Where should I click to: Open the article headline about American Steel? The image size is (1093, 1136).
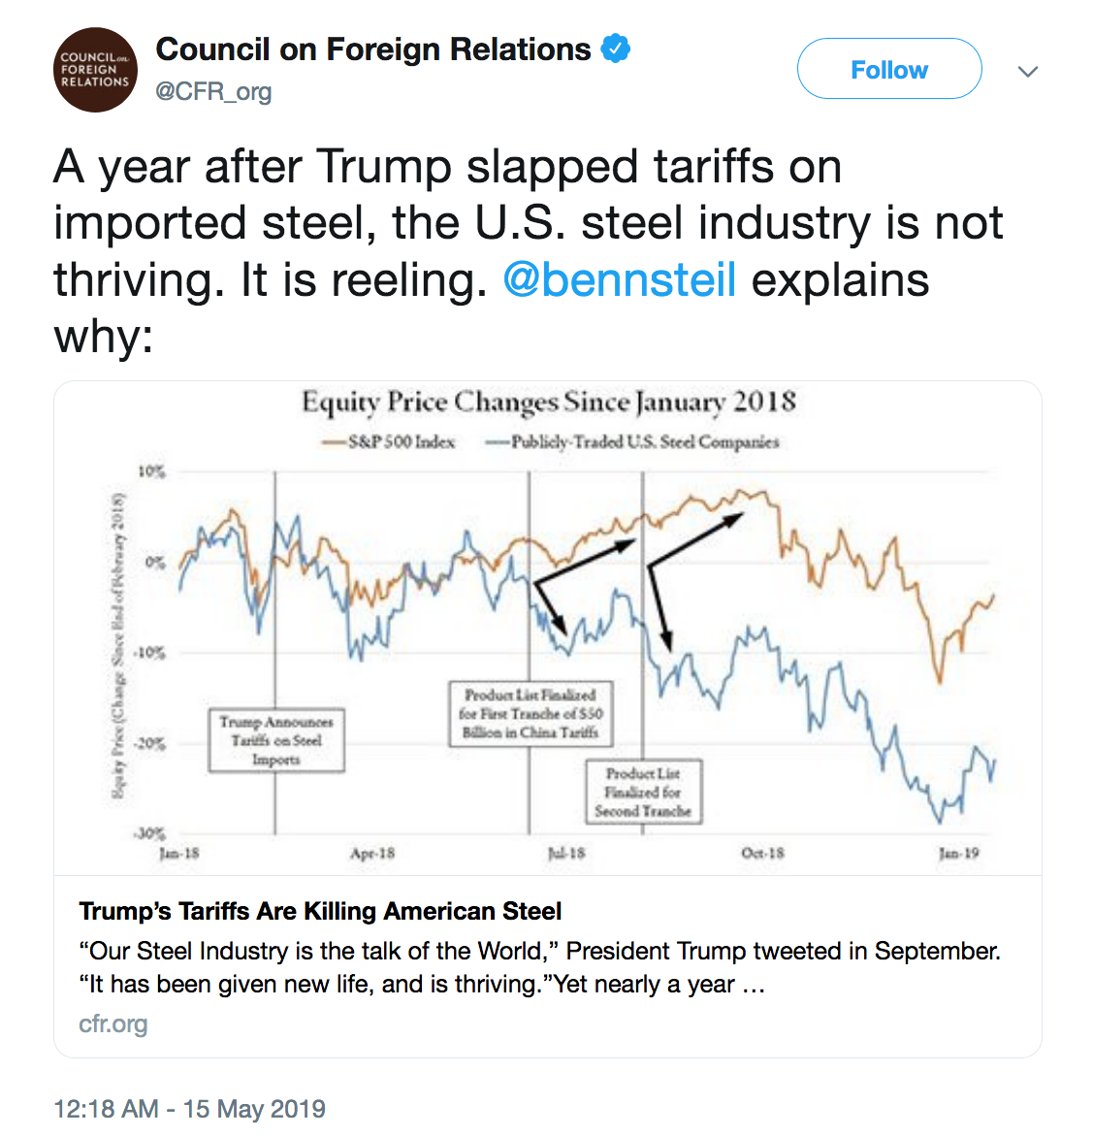[x=320, y=911]
